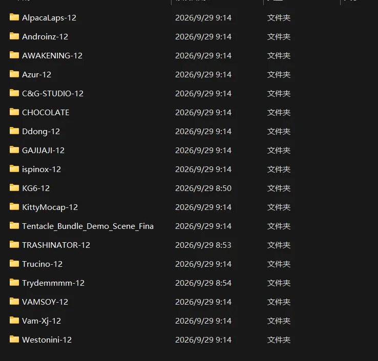
Task: Click the ispinox-12 folder icon
Action: click(14, 168)
